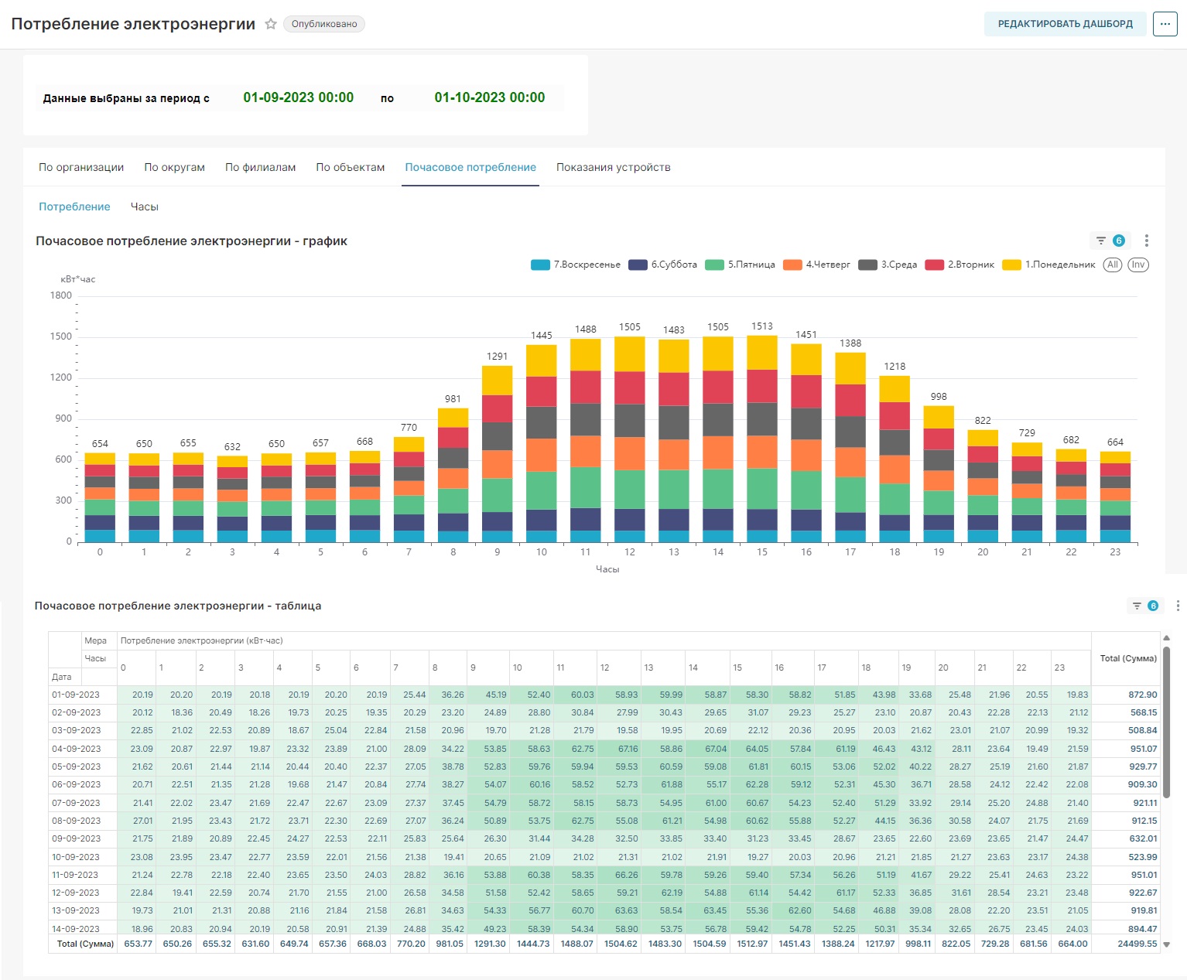Click the yellow Monday segment of bar 15

pos(762,352)
